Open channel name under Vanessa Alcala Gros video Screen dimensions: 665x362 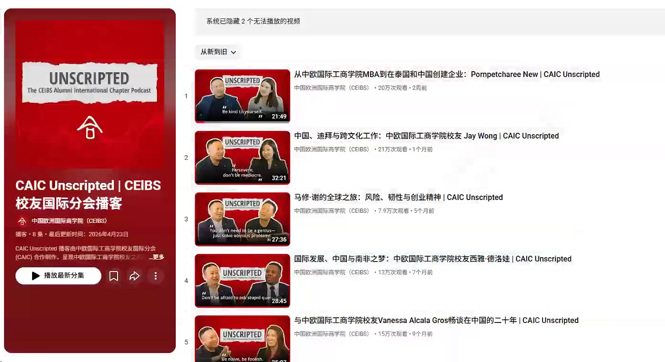click(331, 334)
